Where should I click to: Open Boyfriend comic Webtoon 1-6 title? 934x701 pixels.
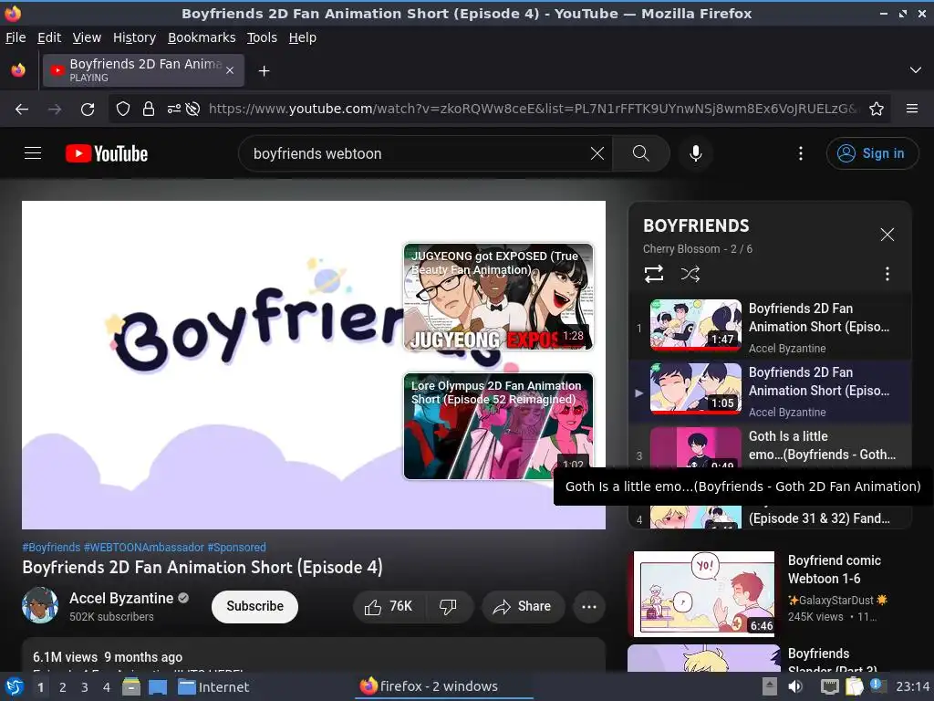coord(834,570)
